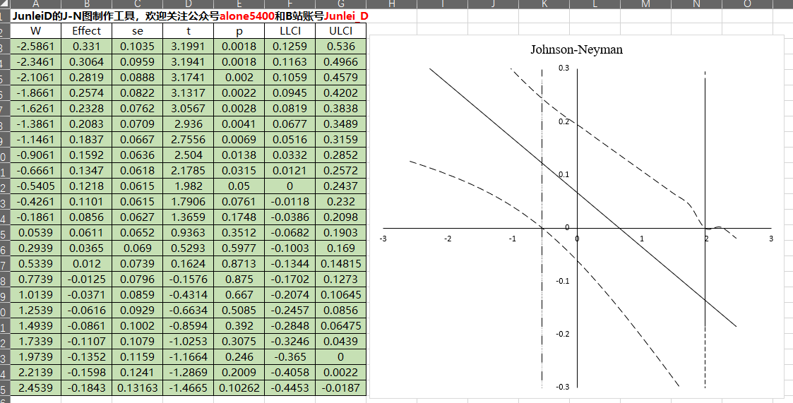Select cell with t value 3.1991

(188, 47)
